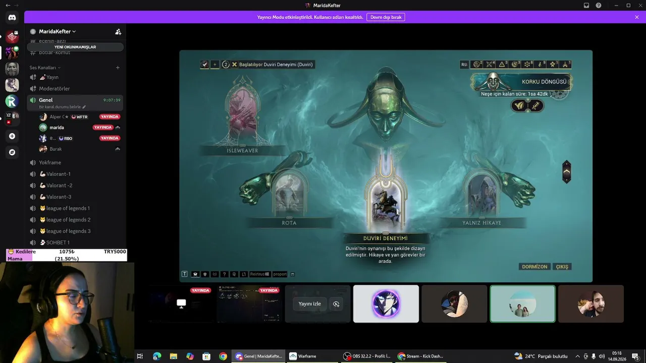Click the invite people icon beside MaridaKefter
Image resolution: width=646 pixels, height=363 pixels.
click(x=118, y=31)
